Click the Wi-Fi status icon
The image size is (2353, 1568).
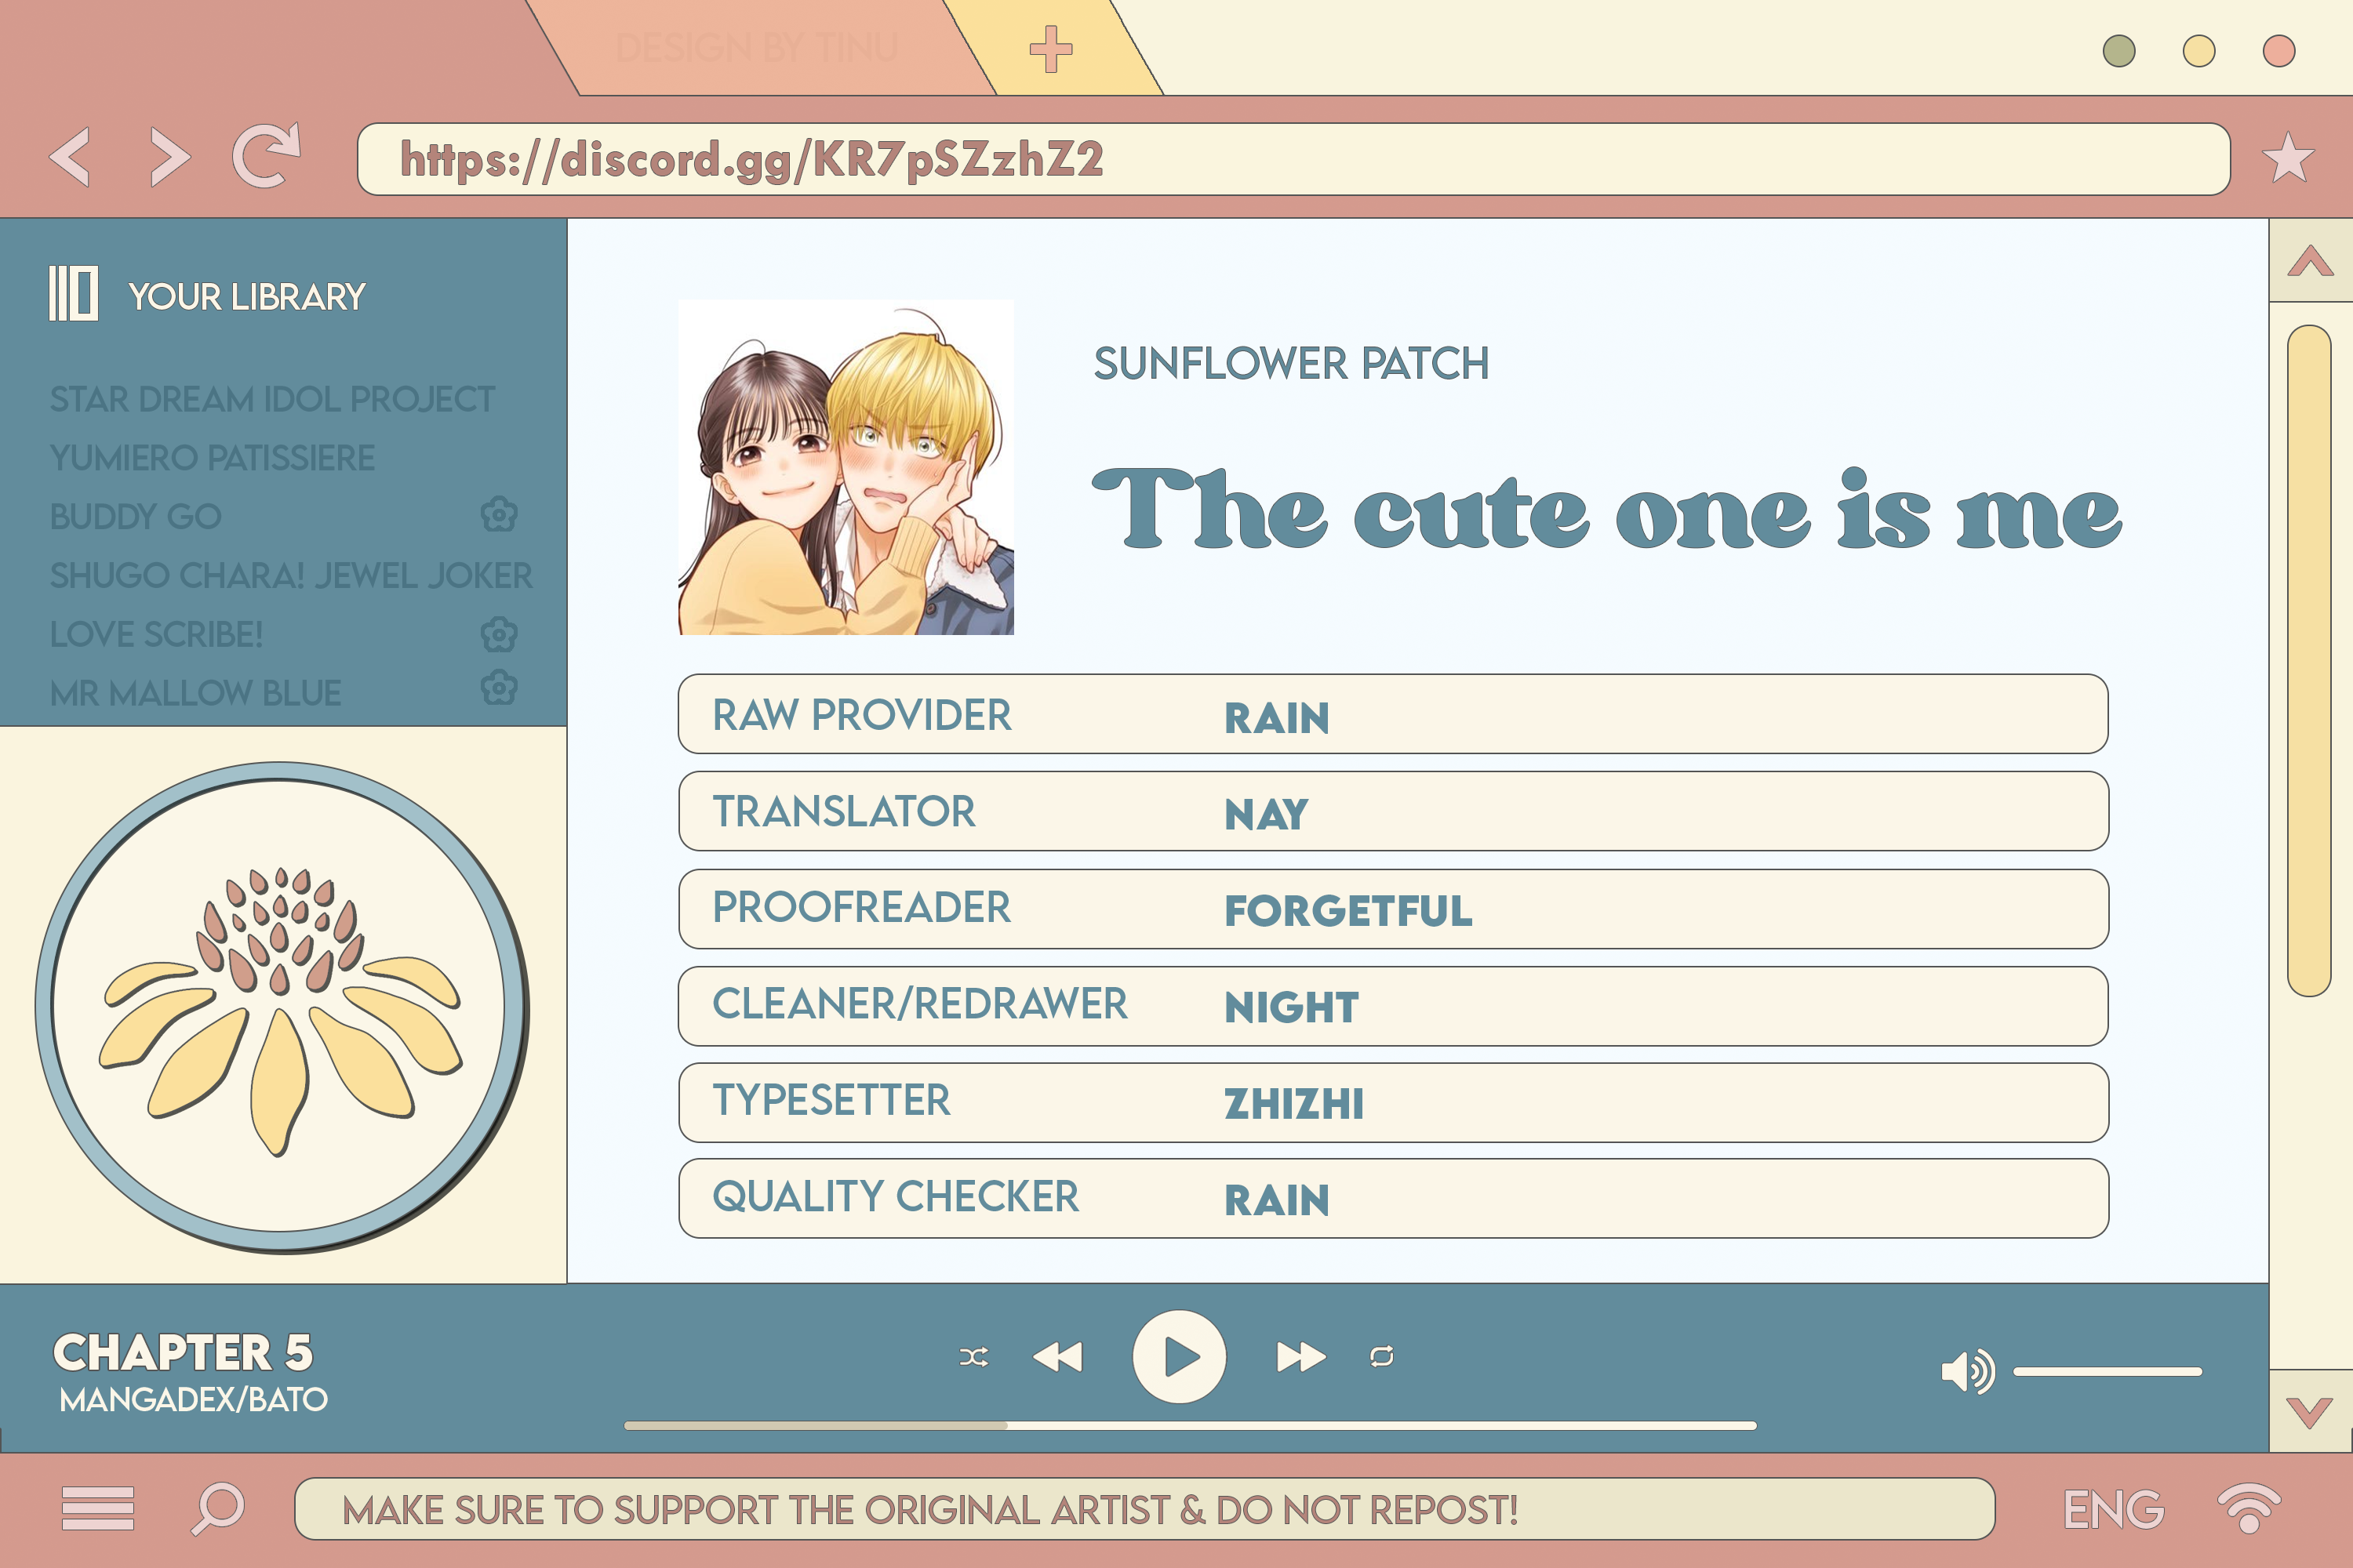tap(2248, 1508)
